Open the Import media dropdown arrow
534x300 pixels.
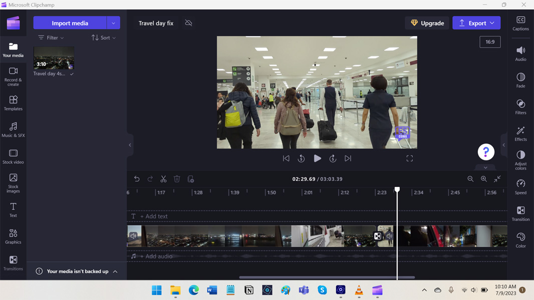[x=114, y=23]
